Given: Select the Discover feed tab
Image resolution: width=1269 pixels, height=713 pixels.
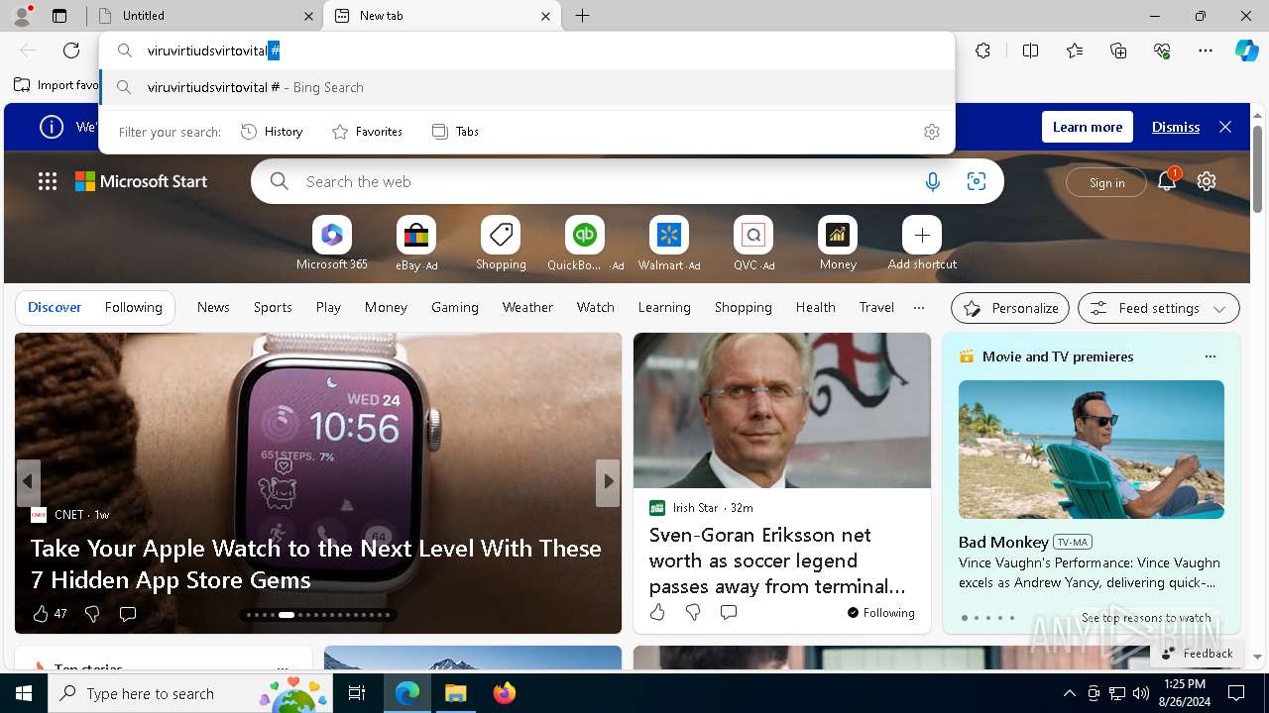Looking at the screenshot, I should tap(55, 307).
